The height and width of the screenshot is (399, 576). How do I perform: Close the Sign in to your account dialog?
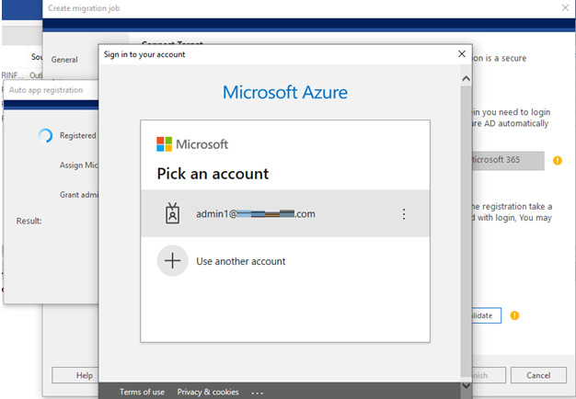[x=462, y=54]
